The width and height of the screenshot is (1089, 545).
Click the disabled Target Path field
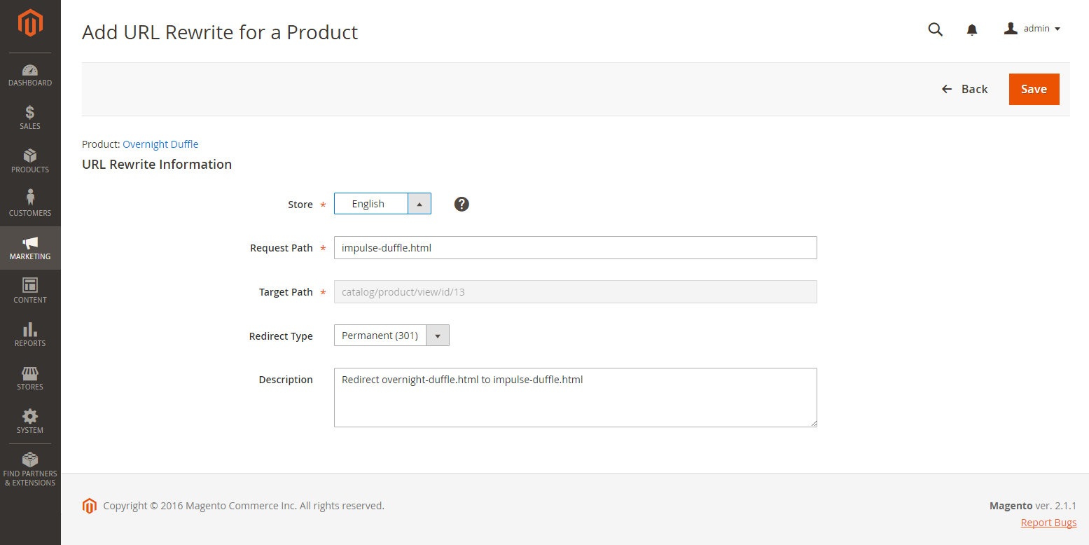[x=576, y=292]
